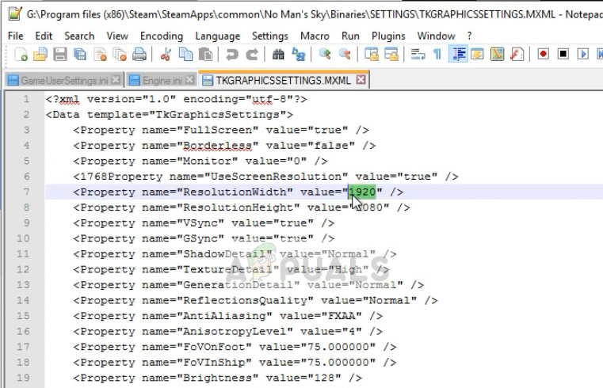
Task: Click the selected value 1920
Action: [x=362, y=192]
